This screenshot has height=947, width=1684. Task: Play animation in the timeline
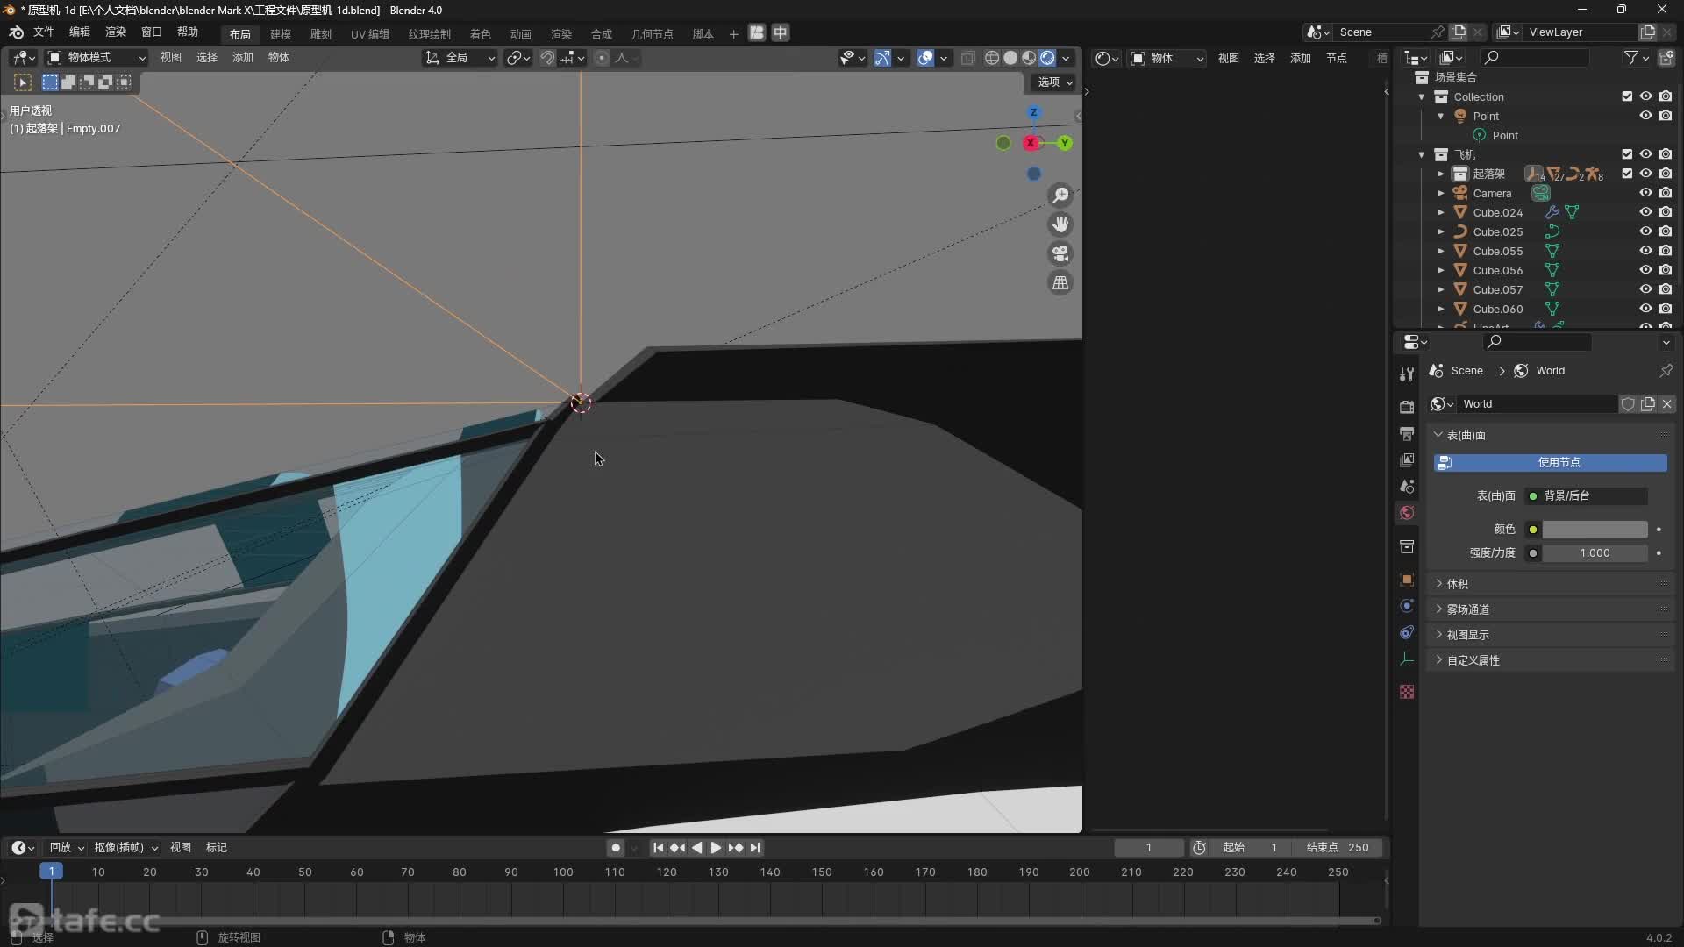716,848
